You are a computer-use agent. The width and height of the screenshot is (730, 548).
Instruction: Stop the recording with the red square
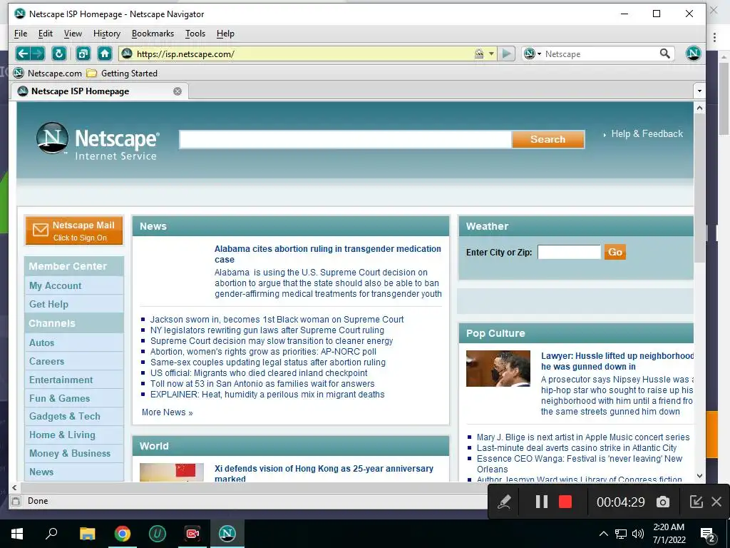(x=565, y=502)
